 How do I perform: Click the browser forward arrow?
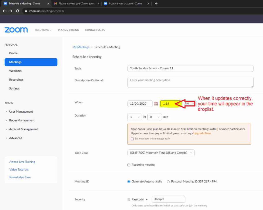[x=11, y=11]
